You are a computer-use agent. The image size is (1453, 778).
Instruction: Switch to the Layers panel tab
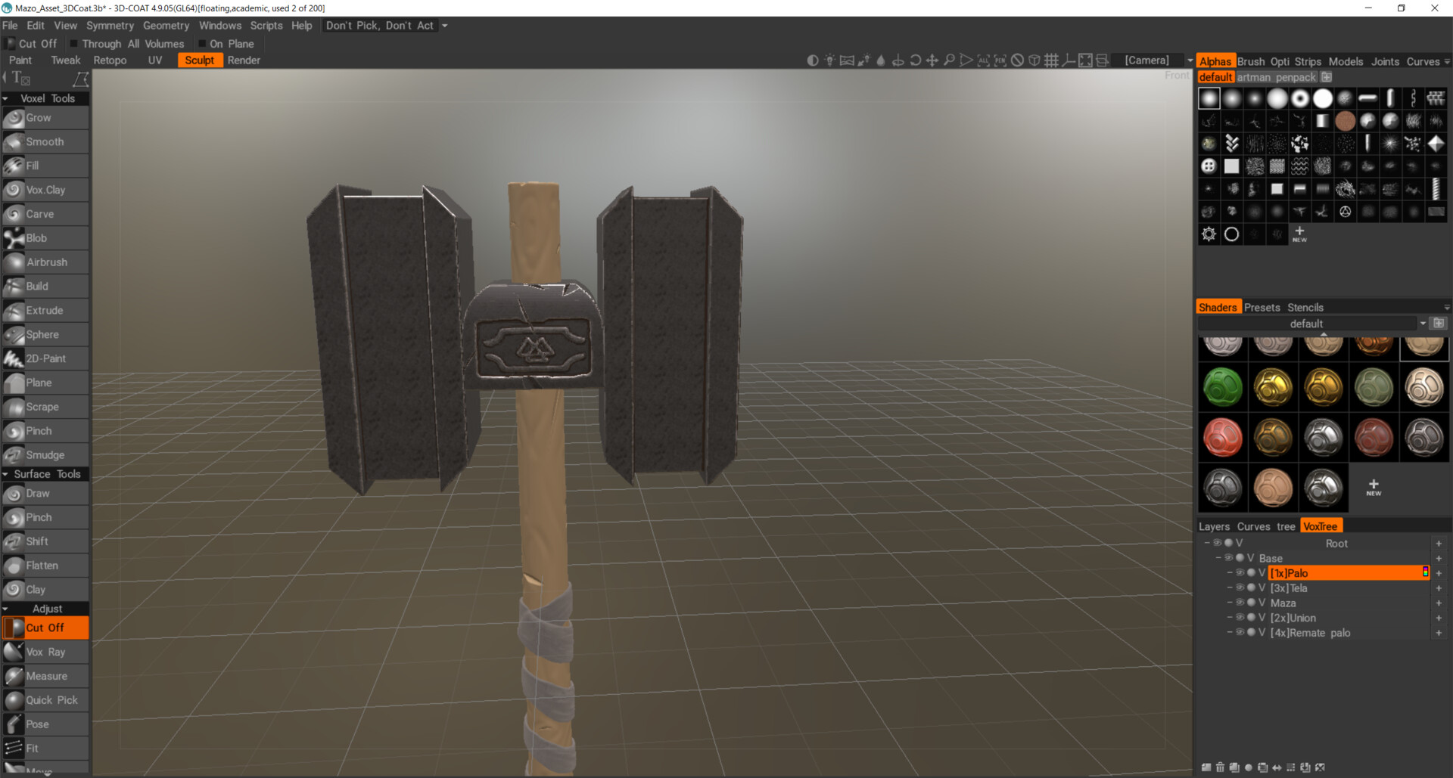(x=1214, y=527)
